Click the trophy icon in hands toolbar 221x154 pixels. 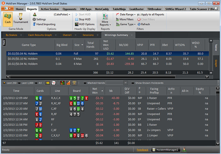[x=74, y=83]
